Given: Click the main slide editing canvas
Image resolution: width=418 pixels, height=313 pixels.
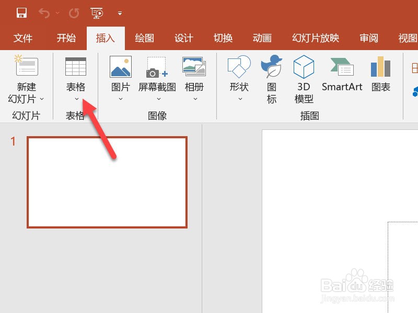Looking at the screenshot, I should 340,221.
